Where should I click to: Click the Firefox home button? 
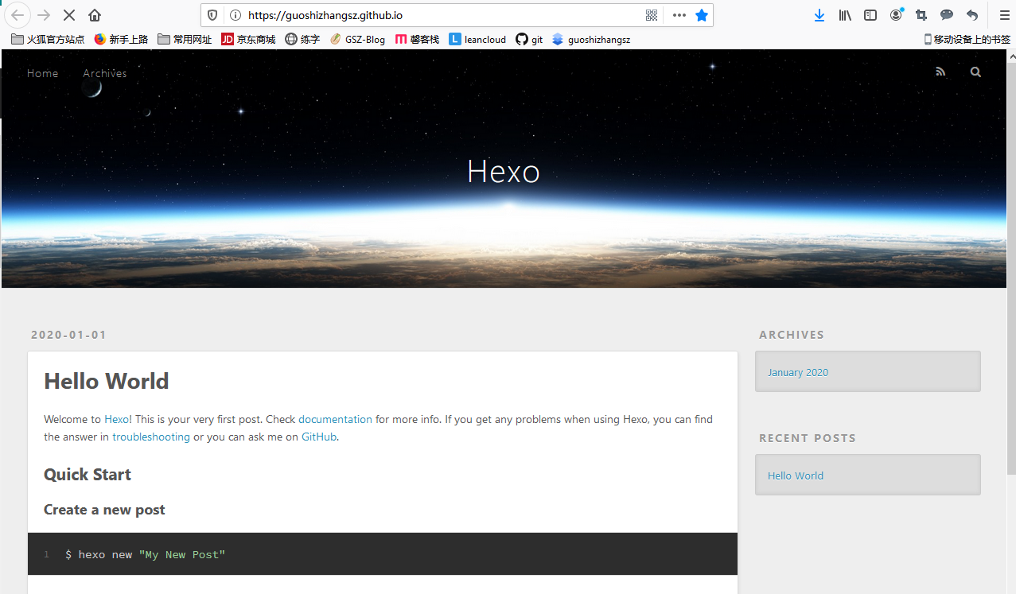click(x=95, y=15)
